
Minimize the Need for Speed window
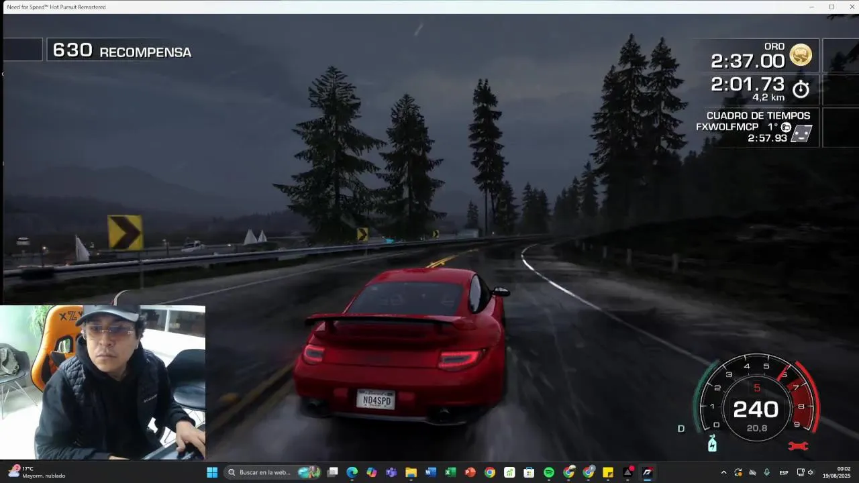811,7
